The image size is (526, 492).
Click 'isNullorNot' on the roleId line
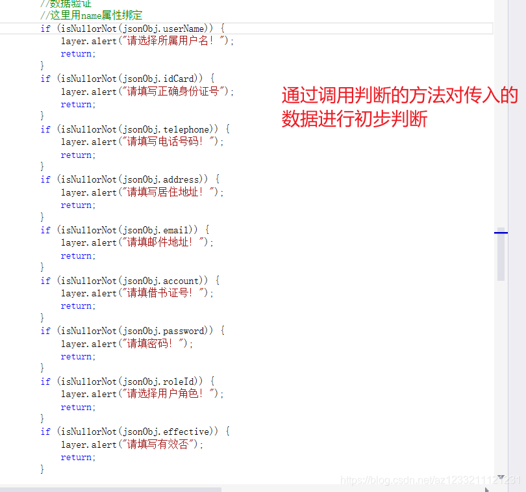88,382
